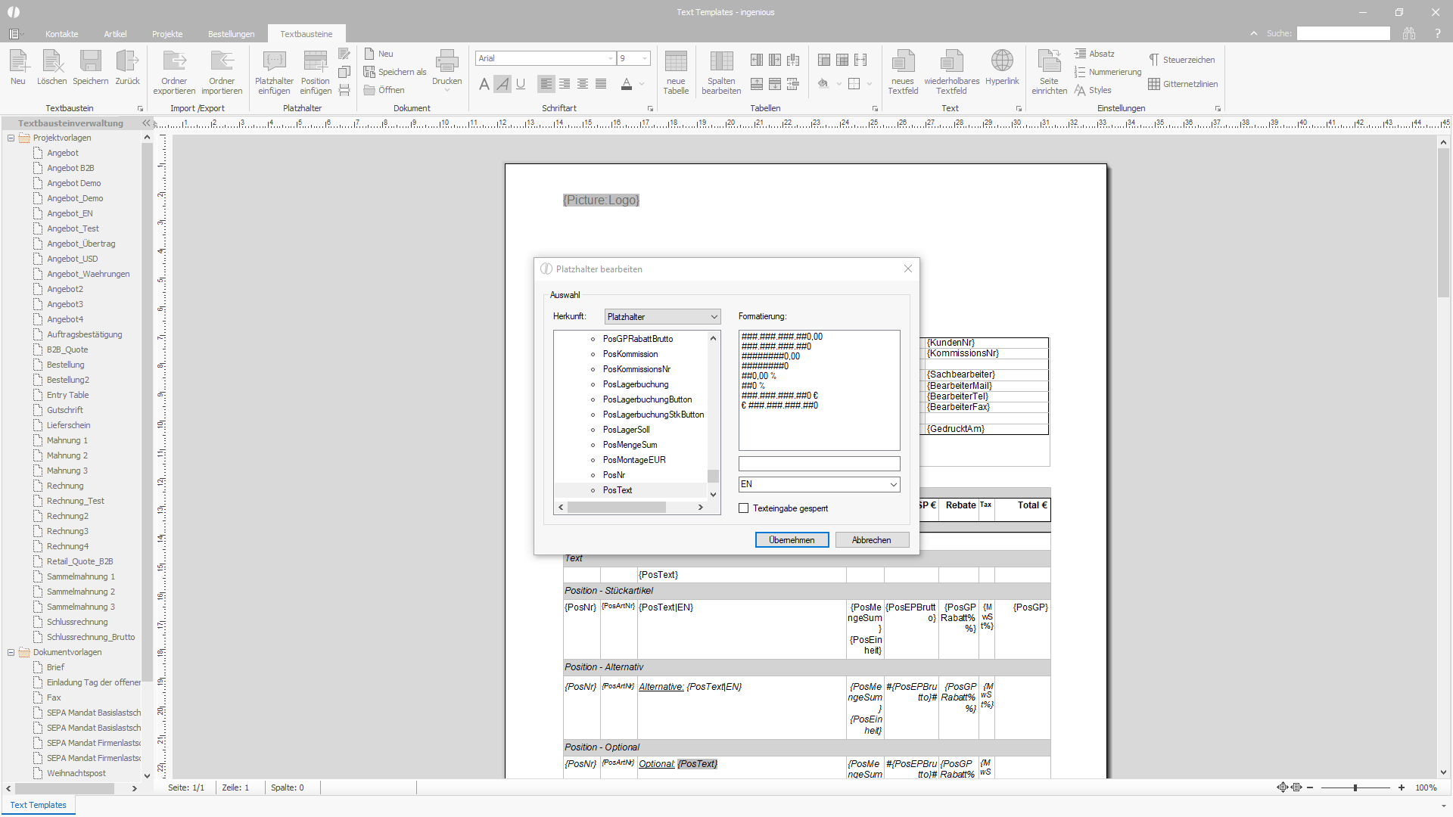This screenshot has width=1453, height=817.
Task: Switch to the Bestellungen tab
Action: [231, 34]
